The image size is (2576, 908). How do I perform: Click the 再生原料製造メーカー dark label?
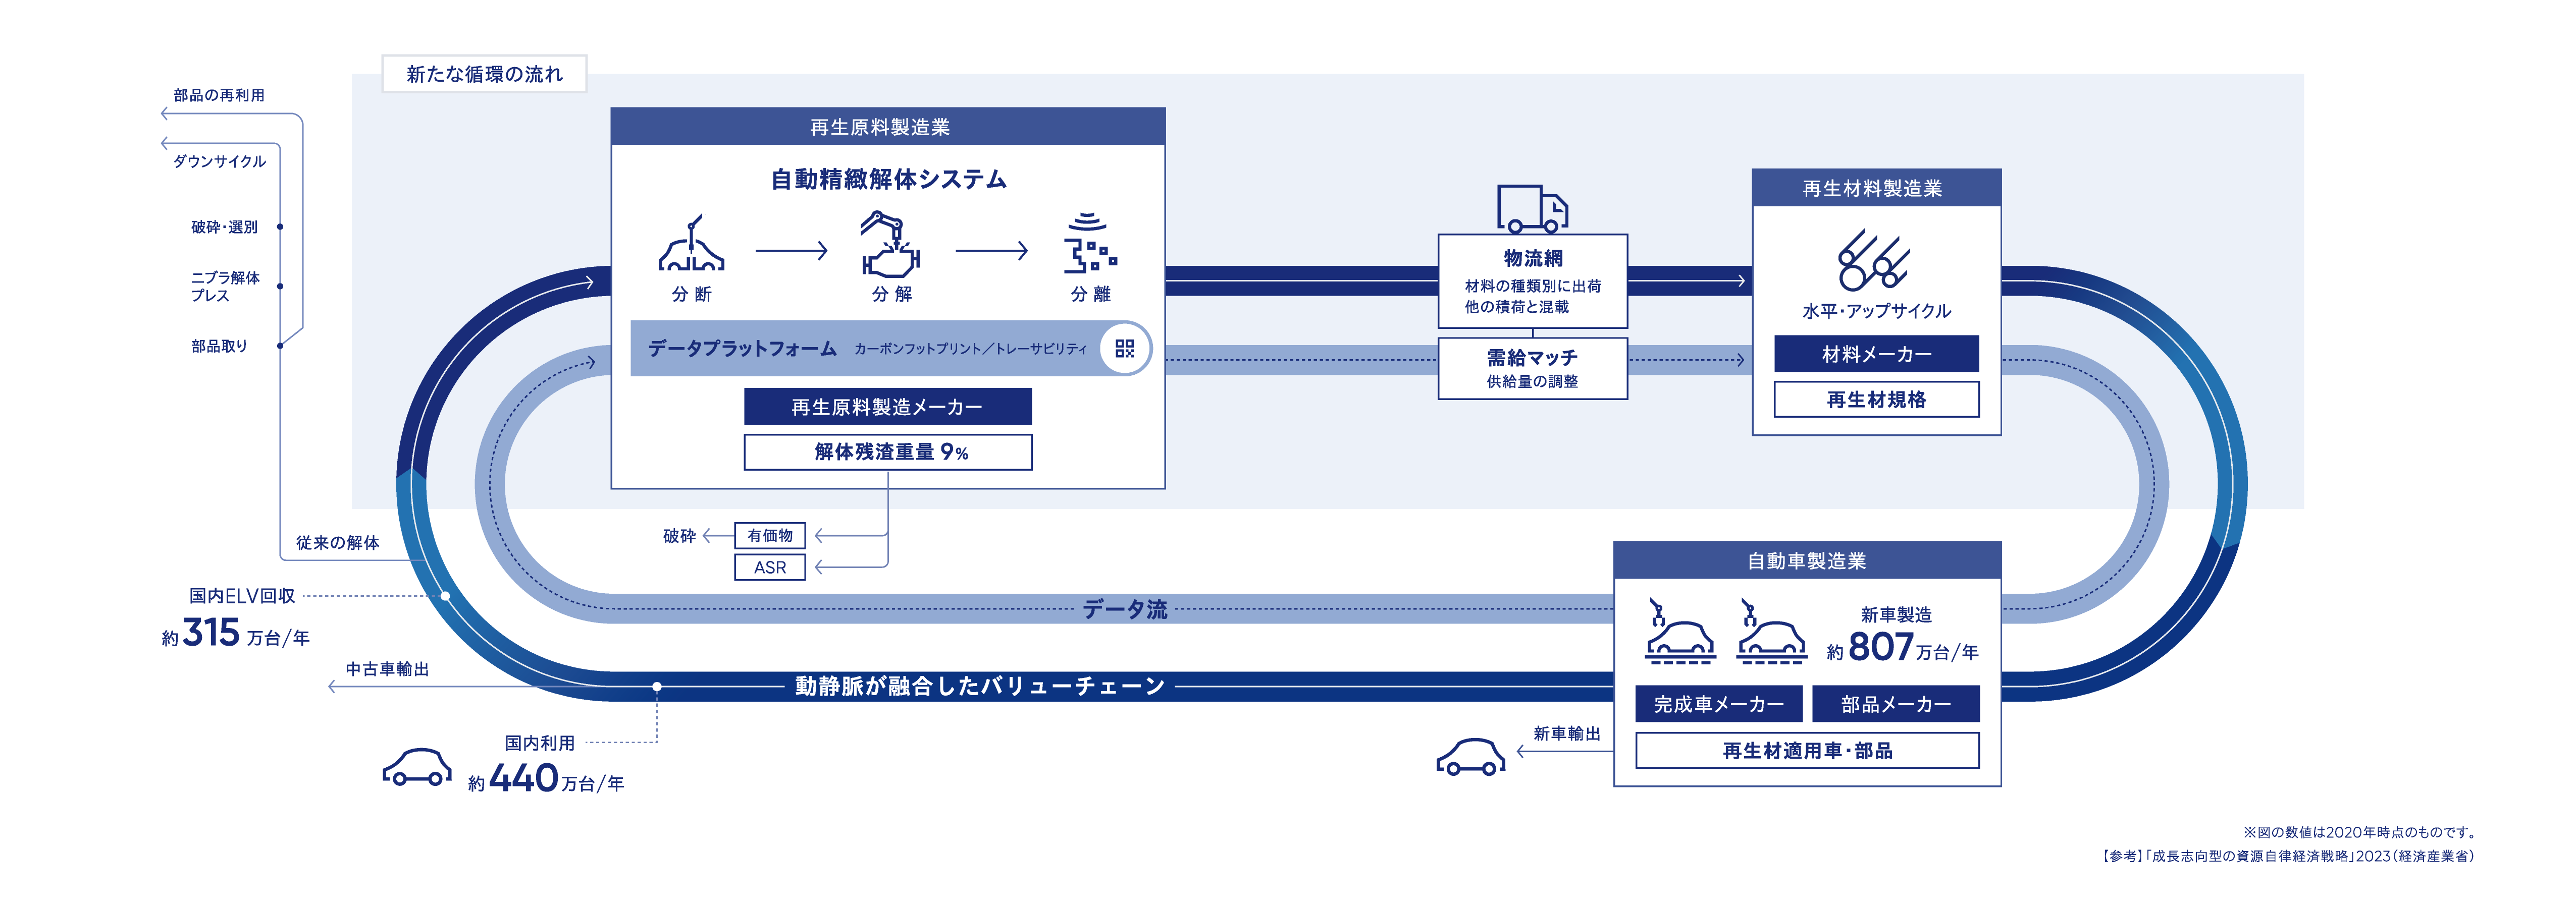(888, 407)
